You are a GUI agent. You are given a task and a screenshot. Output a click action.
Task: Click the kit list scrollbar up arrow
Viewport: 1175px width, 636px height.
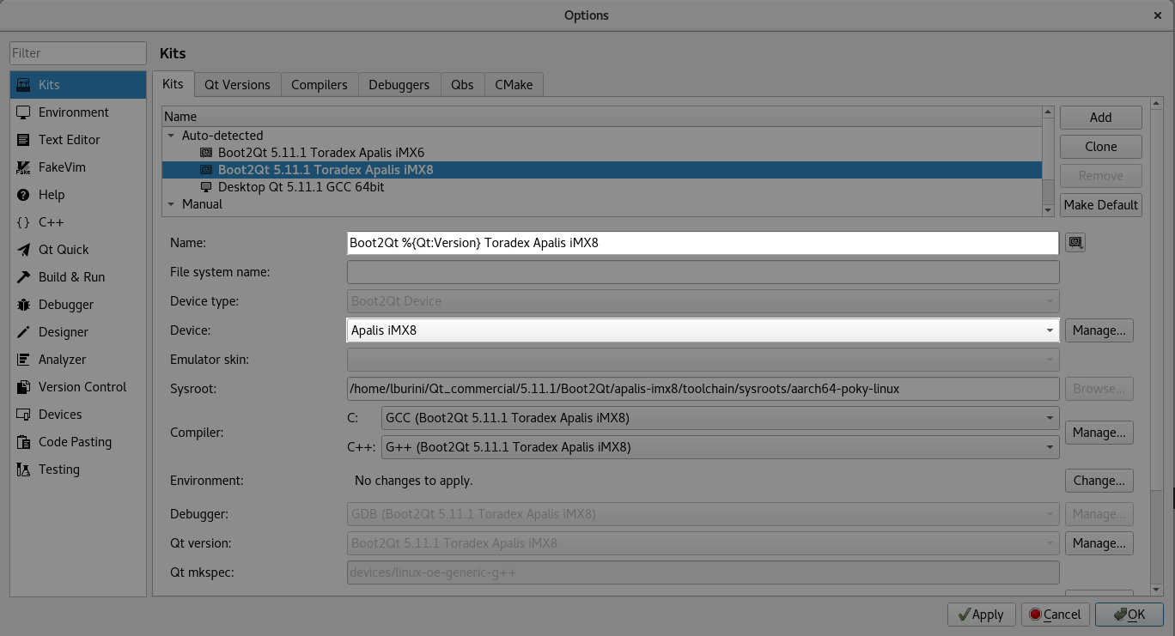point(1048,112)
